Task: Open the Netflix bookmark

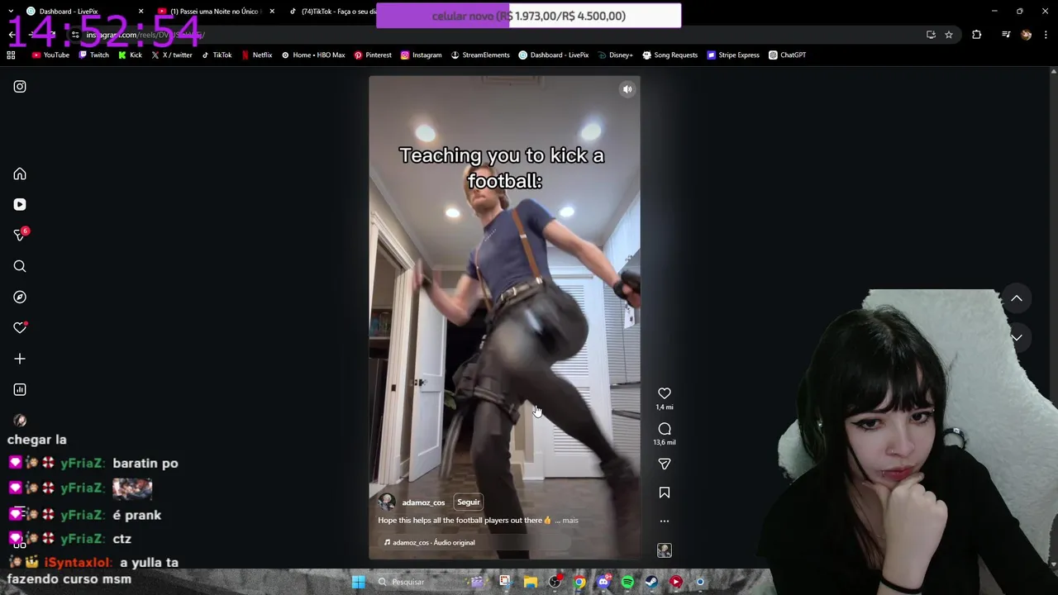Action: [x=257, y=55]
